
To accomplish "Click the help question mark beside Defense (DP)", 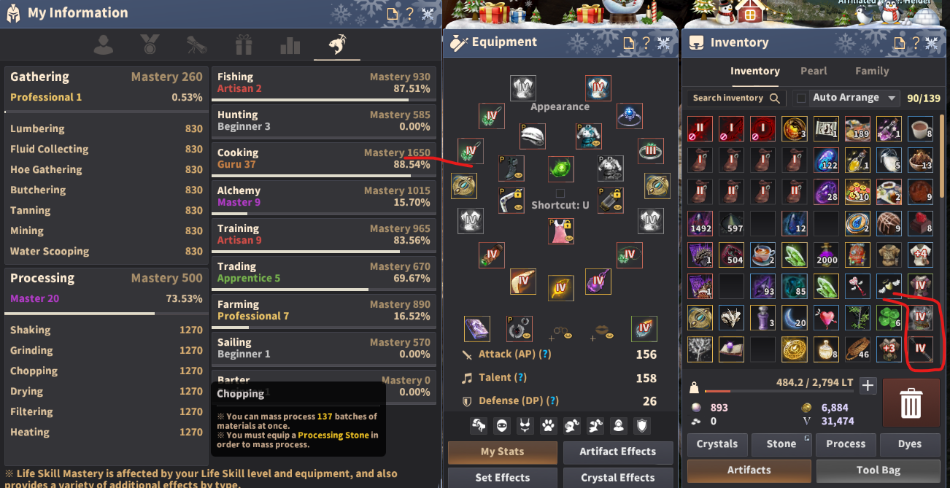I will point(552,401).
